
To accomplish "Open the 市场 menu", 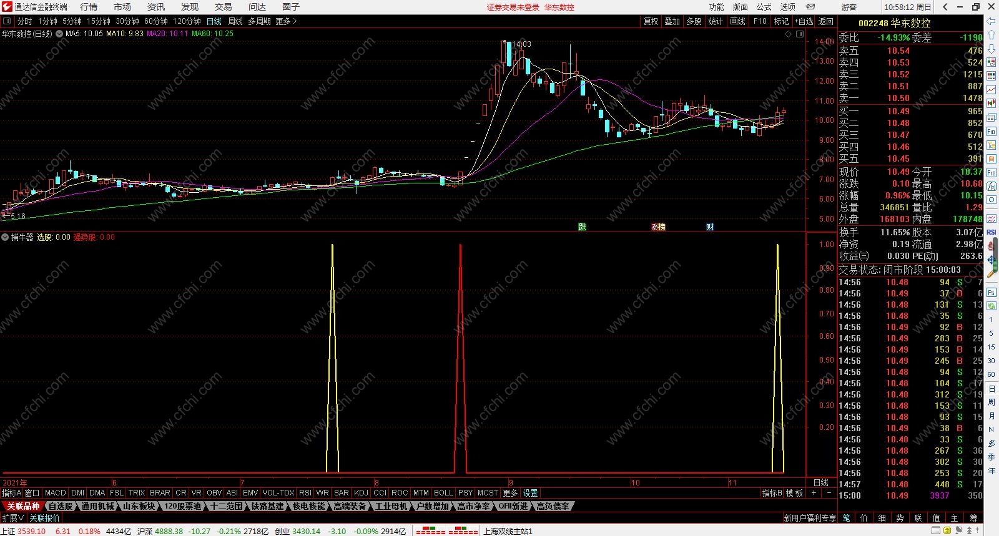I will 122,7.
